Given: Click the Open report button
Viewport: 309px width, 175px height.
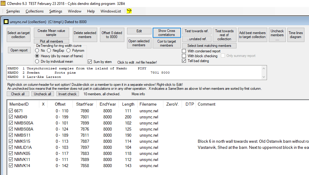Looking at the screenshot, I should [x=19, y=50].
